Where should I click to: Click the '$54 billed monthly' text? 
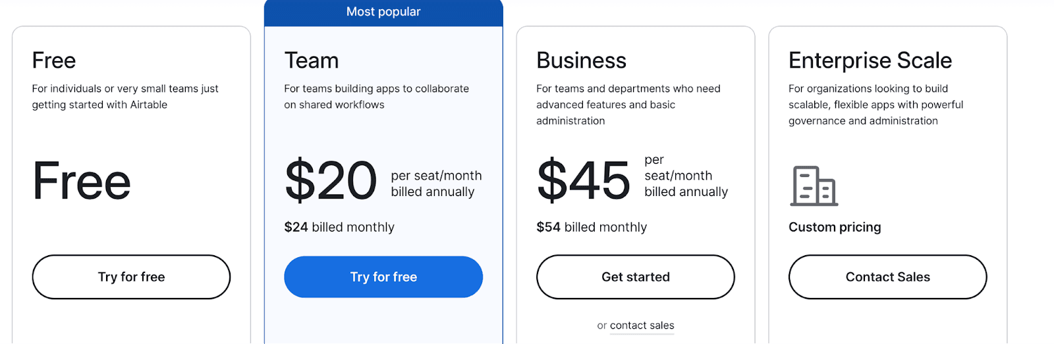(592, 227)
